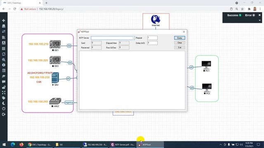Click the mgmt-p interface label of vWLC

point(69,102)
